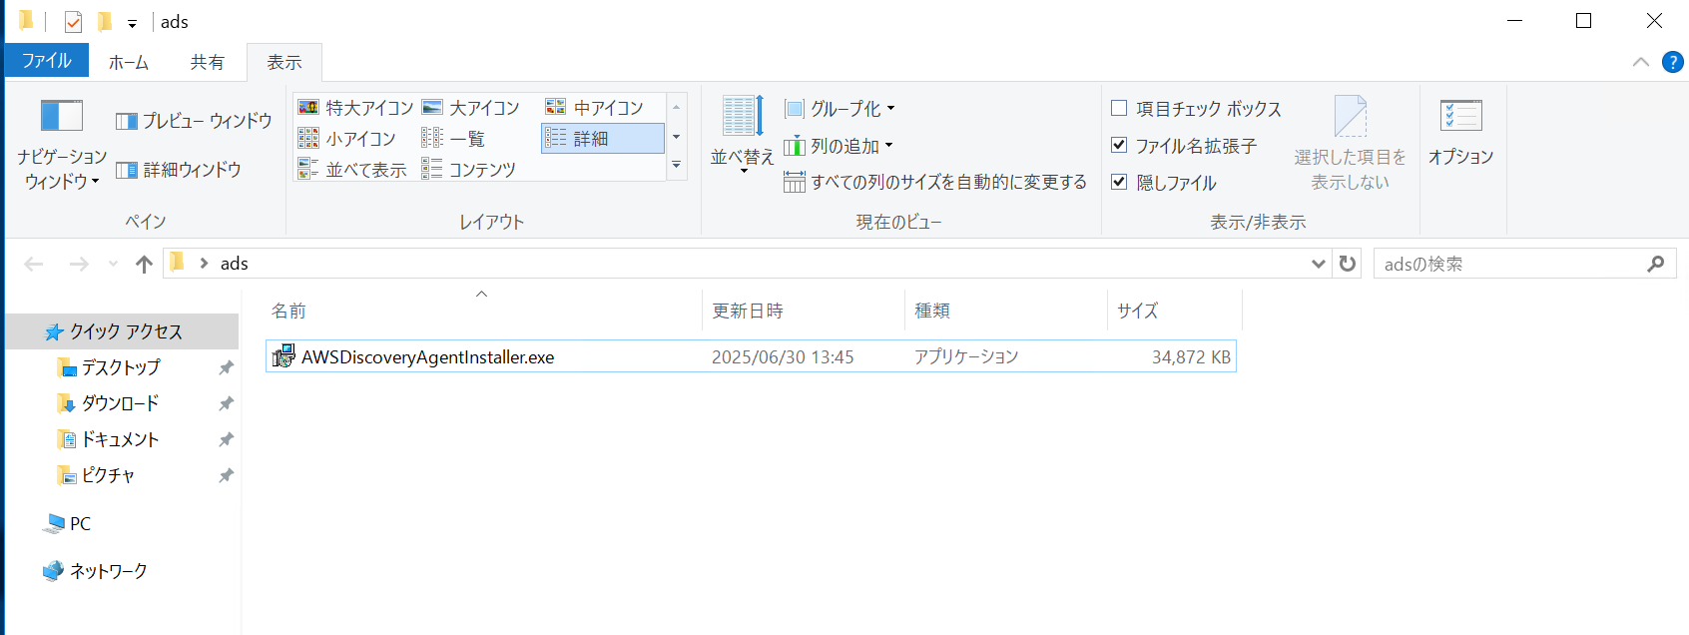The image size is (1689, 635).
Task: Collapse the ribbon with the chevron
Action: point(1640,62)
